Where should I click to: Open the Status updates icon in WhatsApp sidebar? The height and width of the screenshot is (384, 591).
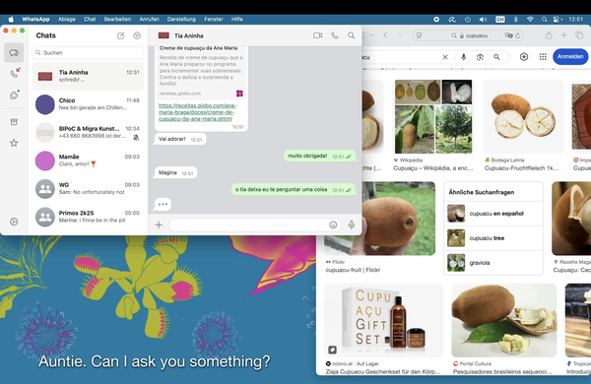[15, 95]
